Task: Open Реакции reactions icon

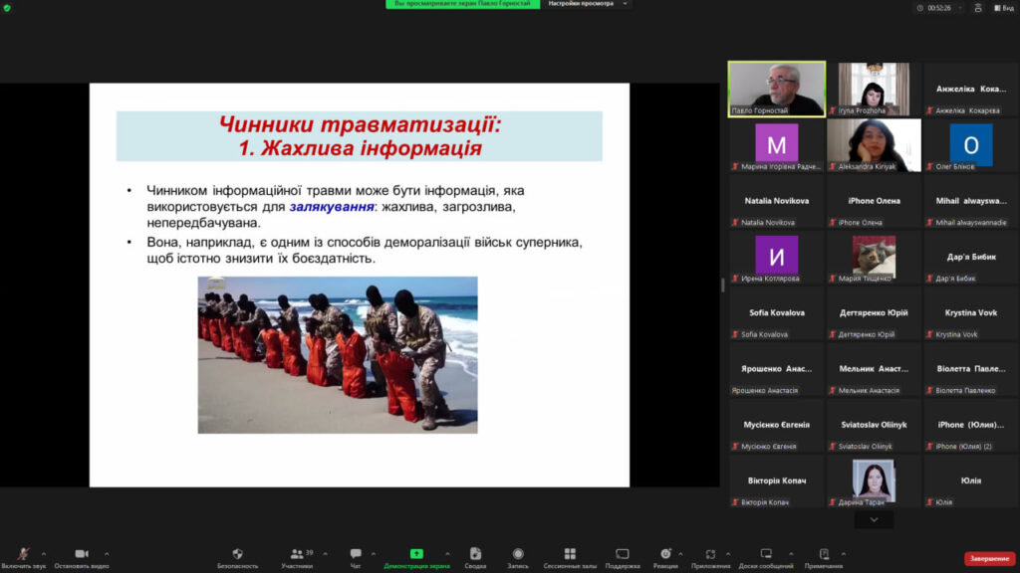Action: (x=665, y=554)
